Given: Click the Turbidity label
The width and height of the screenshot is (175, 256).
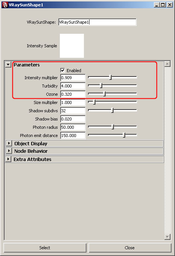Looking at the screenshot, I should (x=50, y=86).
